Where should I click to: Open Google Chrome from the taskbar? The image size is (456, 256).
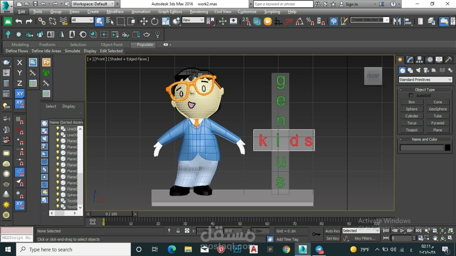[286, 249]
